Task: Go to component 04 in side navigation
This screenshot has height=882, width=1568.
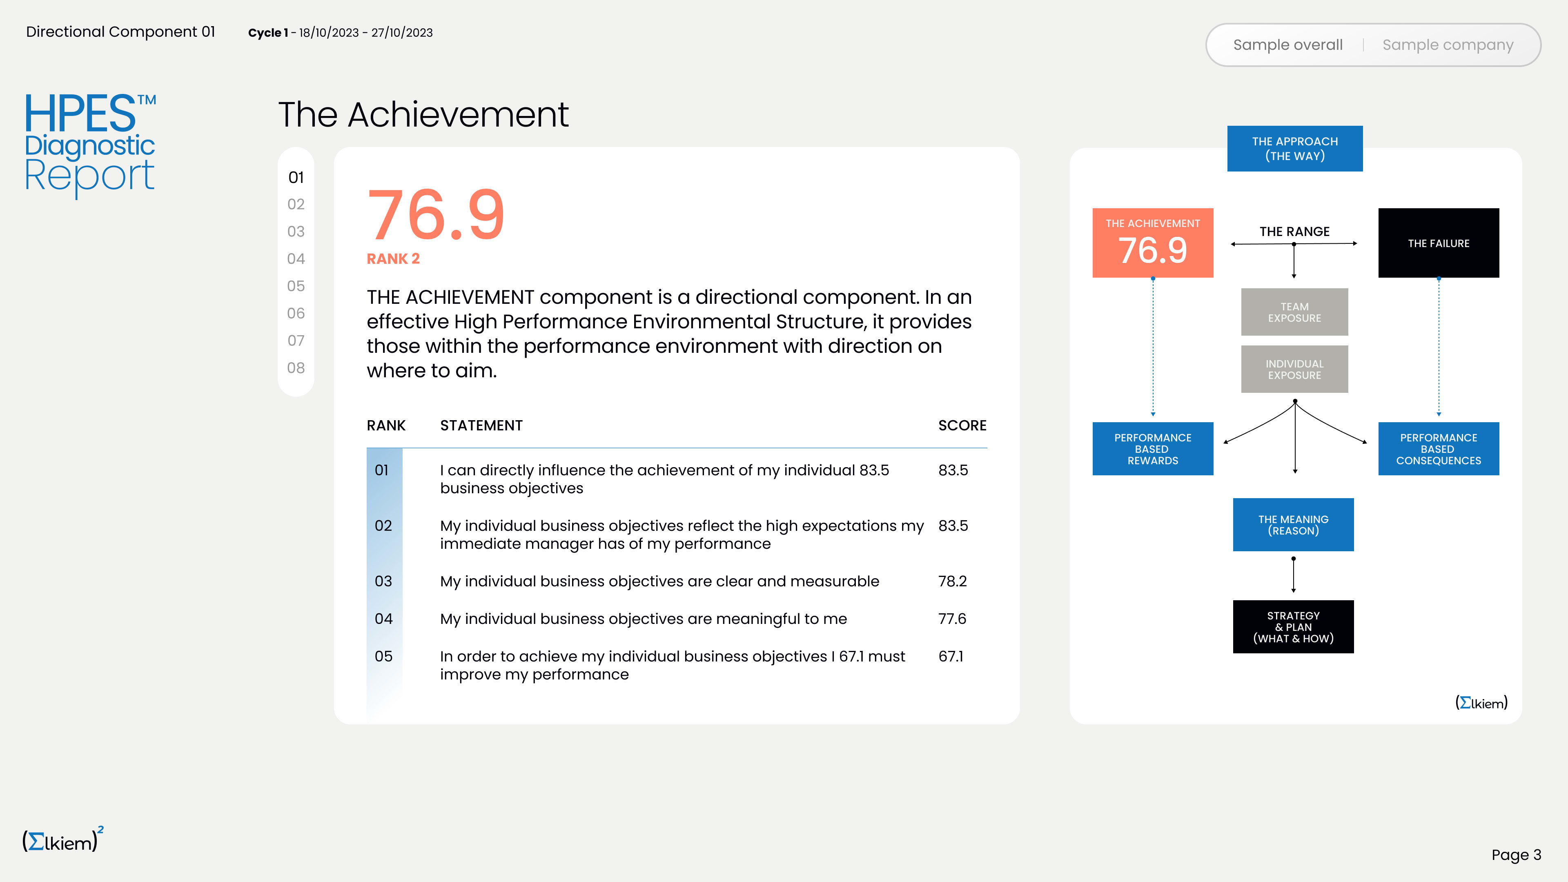Action: (296, 259)
